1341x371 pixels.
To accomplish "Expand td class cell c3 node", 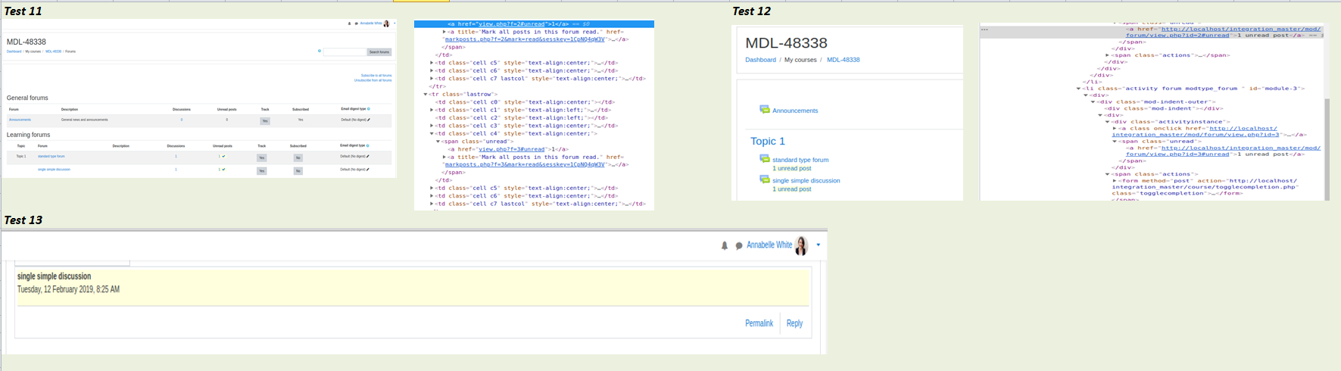I will [x=432, y=126].
